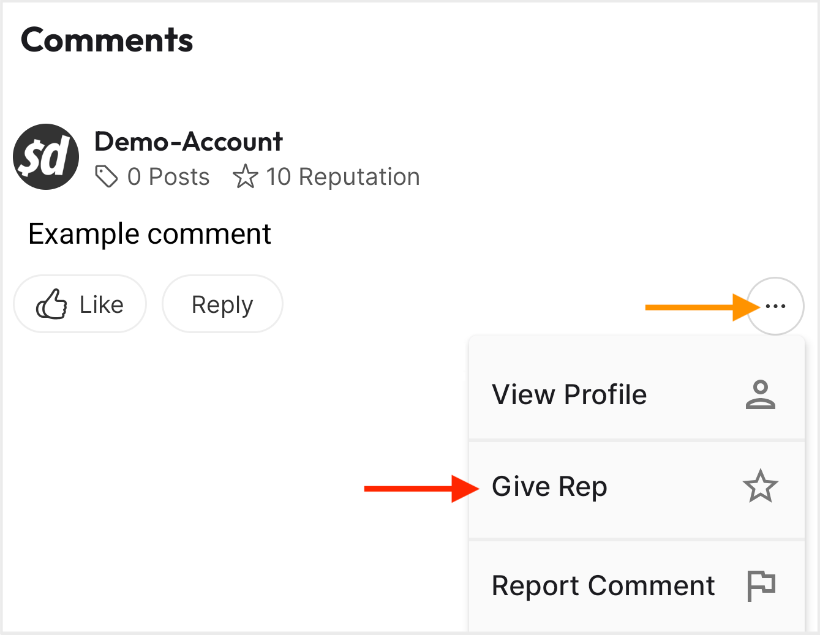Open the three-dot more options menu
This screenshot has height=635, width=820.
[775, 306]
